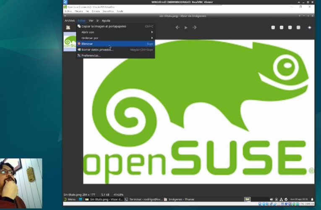The width and height of the screenshot is (321, 210).
Task: Open the Archivo menu of the image viewer
Action: pyautogui.click(x=70, y=21)
